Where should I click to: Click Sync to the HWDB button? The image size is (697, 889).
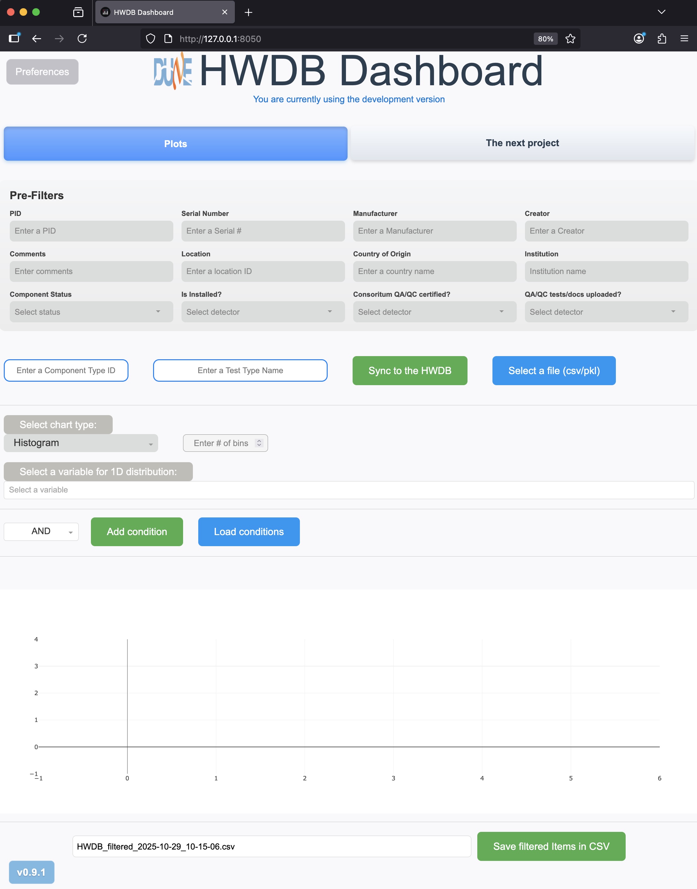410,371
